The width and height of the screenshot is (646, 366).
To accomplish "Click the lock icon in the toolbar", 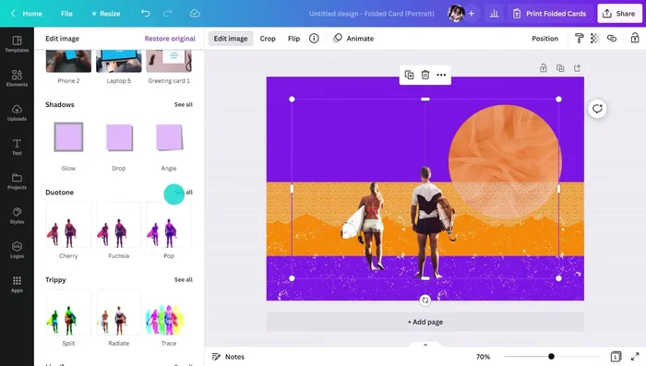I will (x=635, y=39).
